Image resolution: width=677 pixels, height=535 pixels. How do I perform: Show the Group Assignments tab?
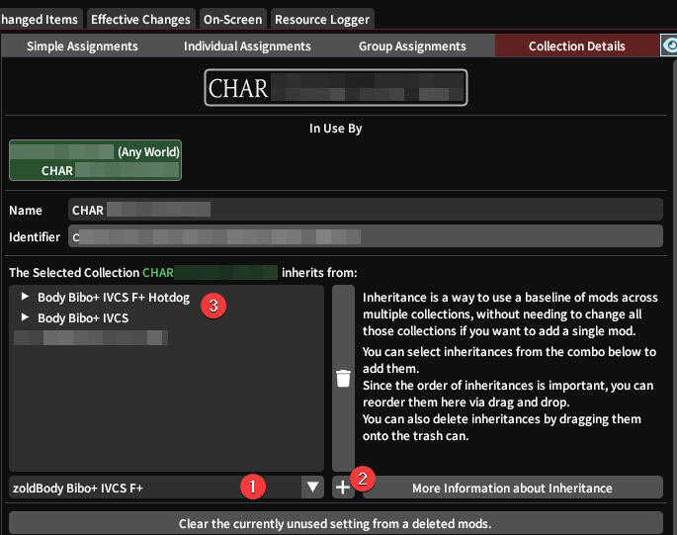(412, 45)
